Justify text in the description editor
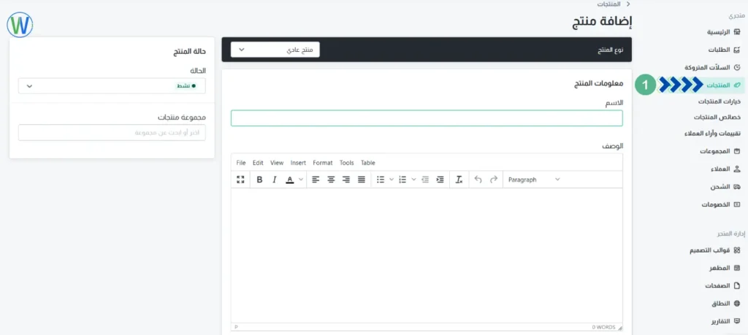 [362, 180]
